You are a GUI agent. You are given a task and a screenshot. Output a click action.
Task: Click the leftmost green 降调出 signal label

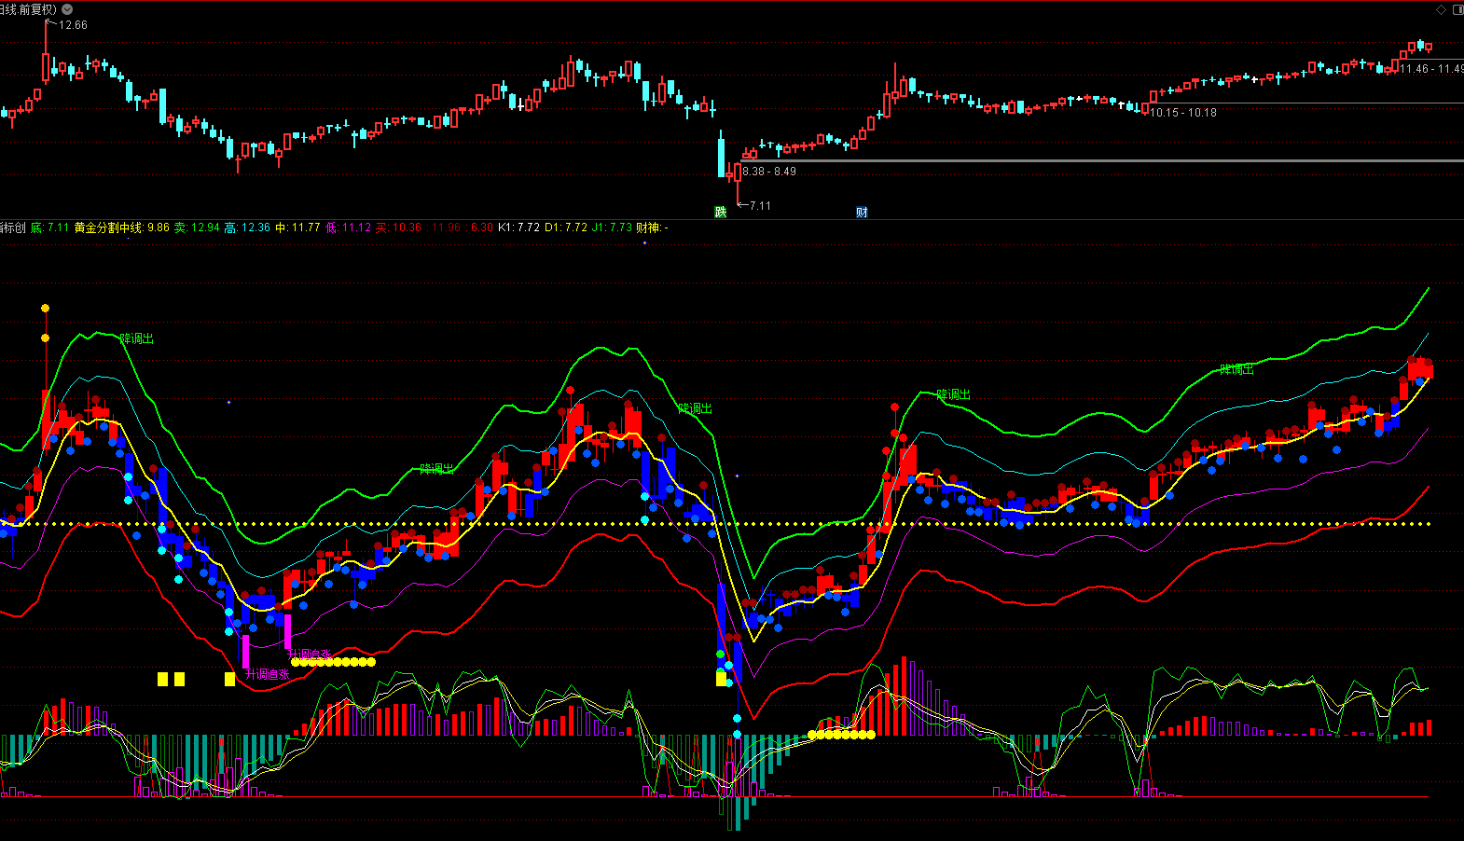137,338
